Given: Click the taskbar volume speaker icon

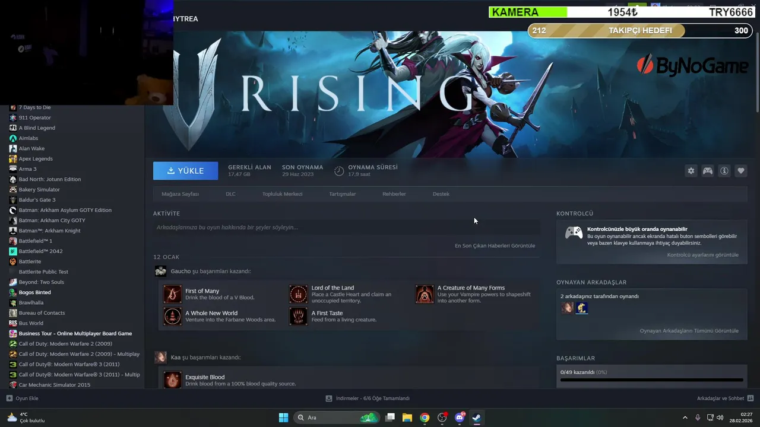Looking at the screenshot, I should 720,418.
